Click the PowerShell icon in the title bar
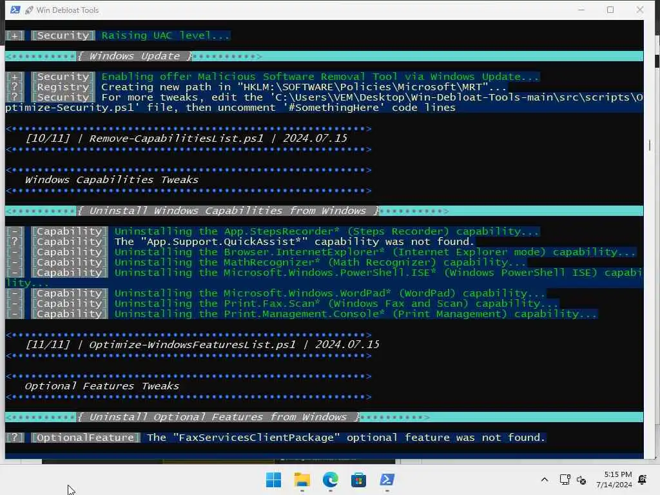This screenshot has height=495, width=660. pyautogui.click(x=15, y=10)
